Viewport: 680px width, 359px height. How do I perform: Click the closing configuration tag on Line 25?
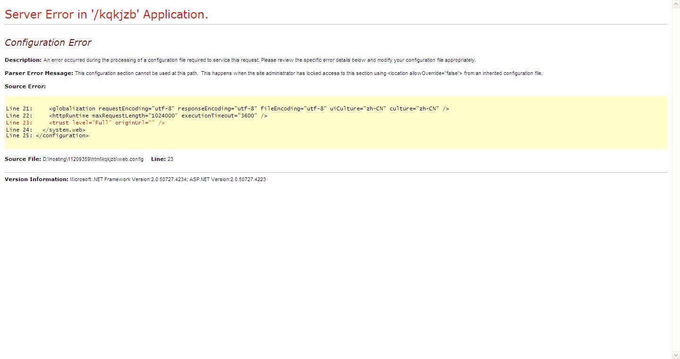point(62,135)
